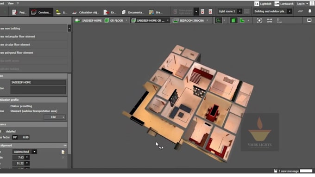
Task: Click the 51.22 value stepper
Action: point(27,164)
